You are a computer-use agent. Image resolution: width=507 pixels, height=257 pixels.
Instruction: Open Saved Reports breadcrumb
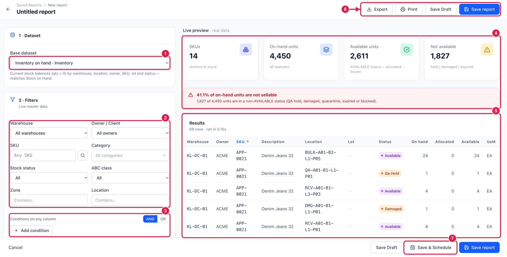tap(29, 5)
